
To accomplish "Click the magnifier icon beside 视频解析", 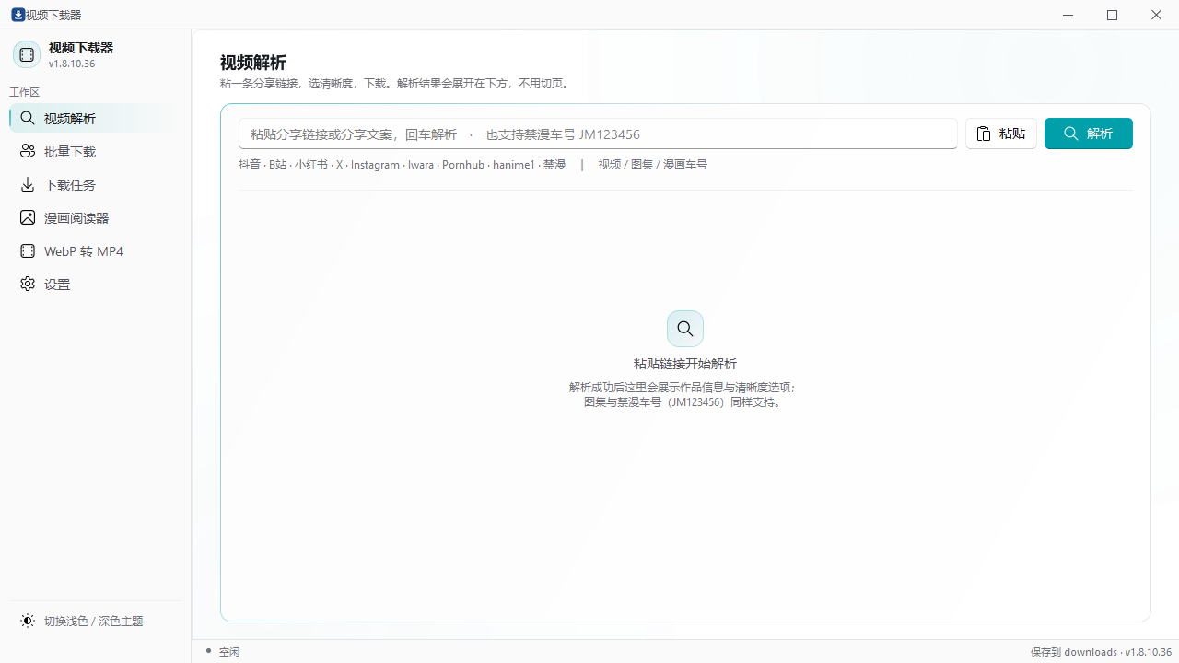I will click(28, 119).
